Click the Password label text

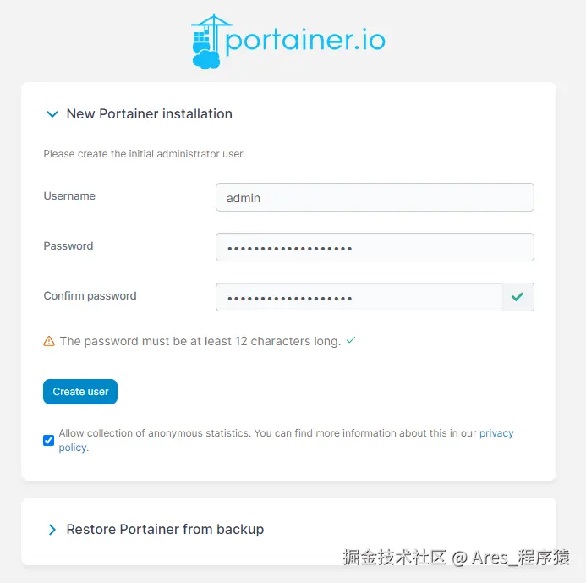click(68, 245)
